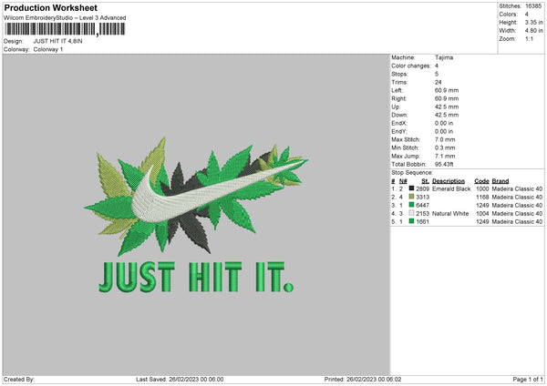Click thread code 1004
547x386 pixels.
point(482,214)
